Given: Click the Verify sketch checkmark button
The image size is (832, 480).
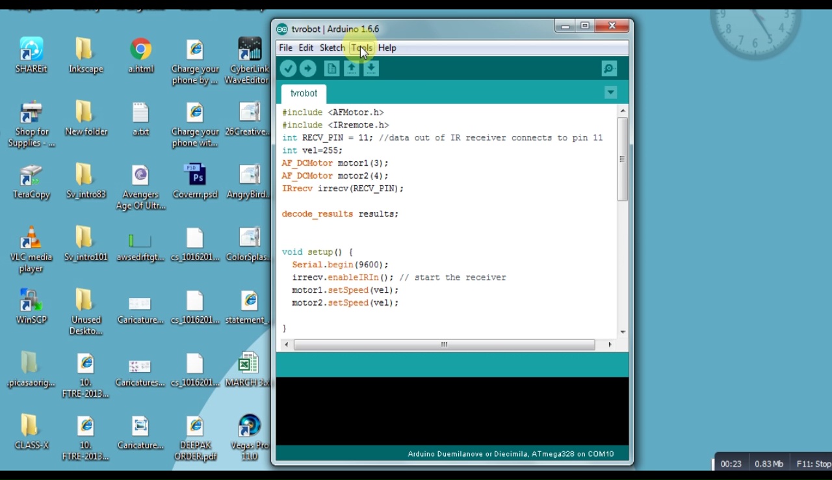Looking at the screenshot, I should [x=288, y=68].
